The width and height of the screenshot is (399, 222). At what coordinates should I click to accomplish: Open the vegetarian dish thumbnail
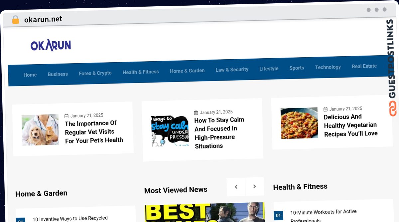pos(299,123)
